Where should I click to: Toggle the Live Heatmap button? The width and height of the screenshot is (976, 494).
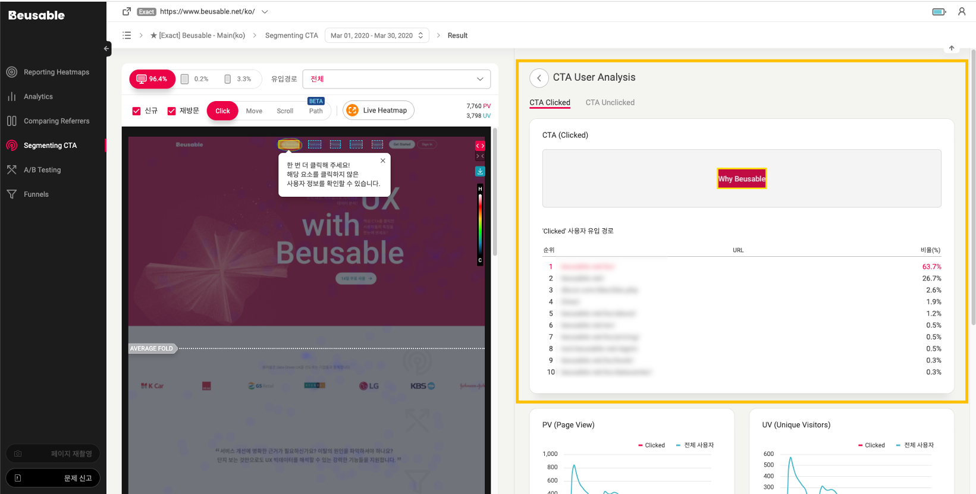point(378,111)
